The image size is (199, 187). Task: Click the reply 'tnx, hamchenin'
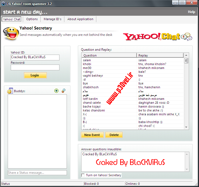click(x=149, y=87)
